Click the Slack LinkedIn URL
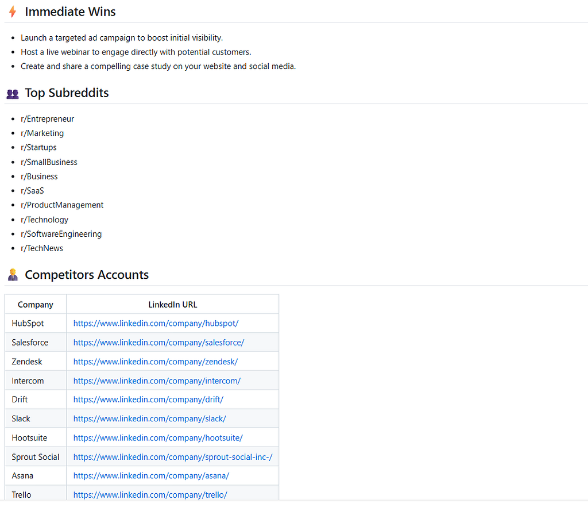 point(150,419)
